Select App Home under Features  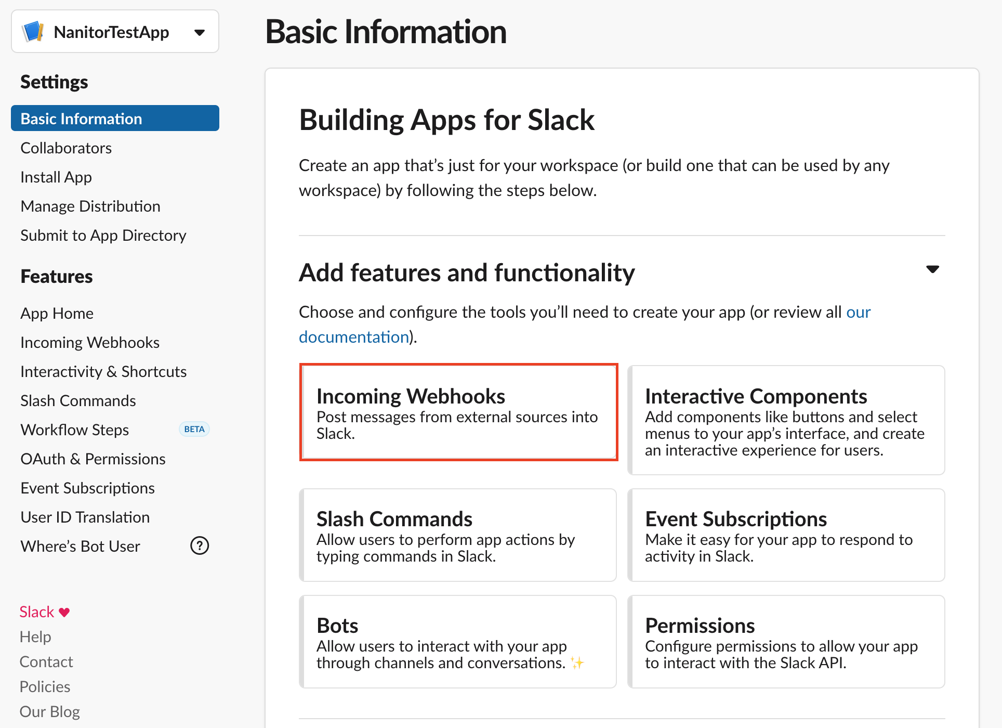click(x=57, y=314)
